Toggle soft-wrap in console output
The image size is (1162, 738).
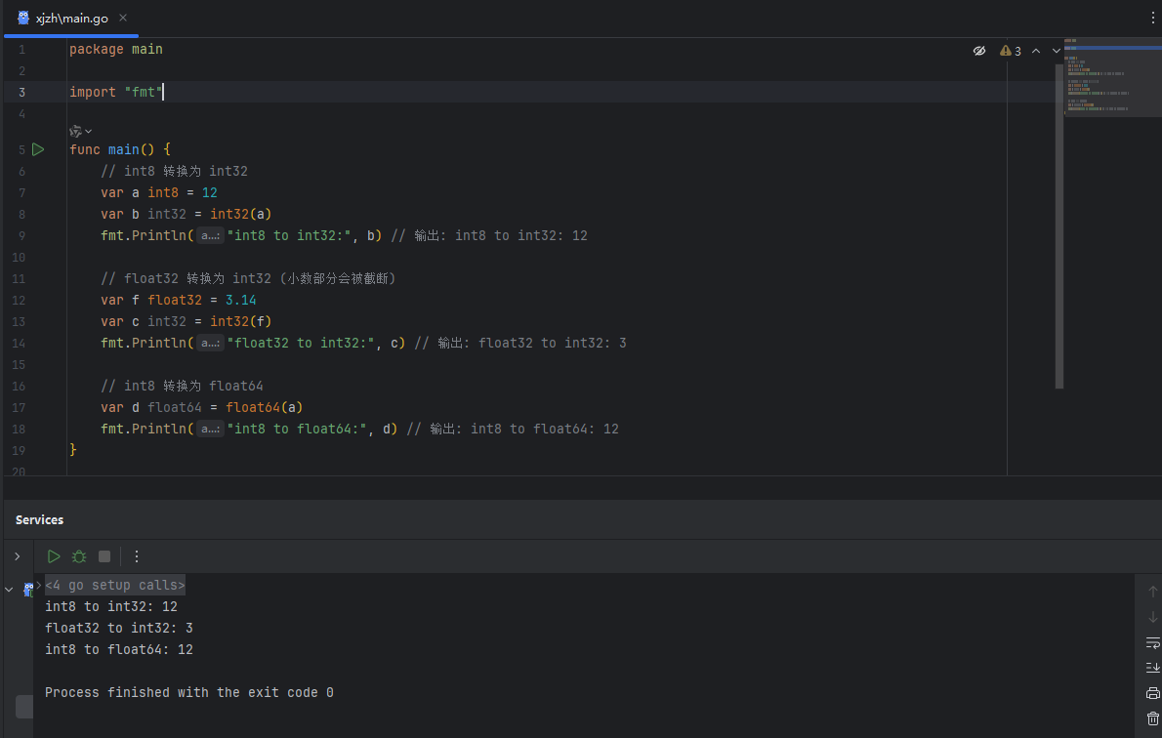click(1152, 642)
